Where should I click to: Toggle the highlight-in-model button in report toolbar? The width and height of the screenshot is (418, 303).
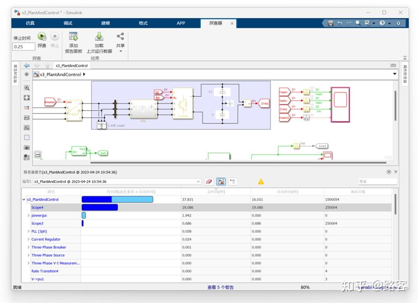point(221,182)
